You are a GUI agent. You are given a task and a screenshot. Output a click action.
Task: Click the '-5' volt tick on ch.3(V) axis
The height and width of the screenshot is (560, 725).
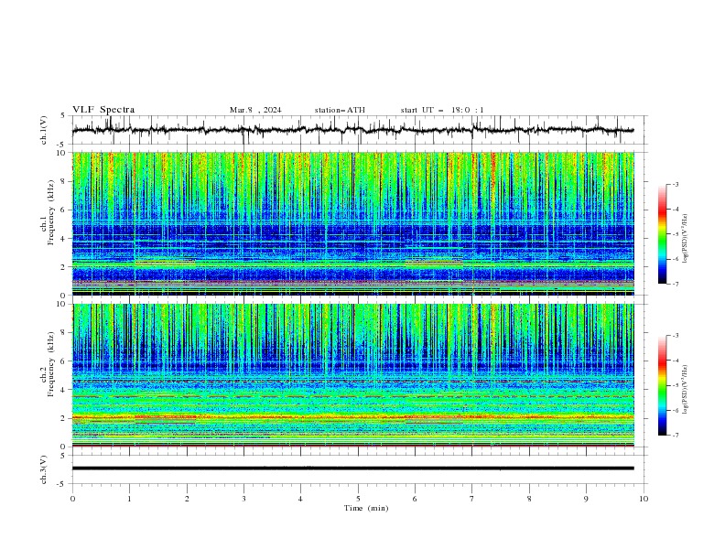click(x=61, y=484)
